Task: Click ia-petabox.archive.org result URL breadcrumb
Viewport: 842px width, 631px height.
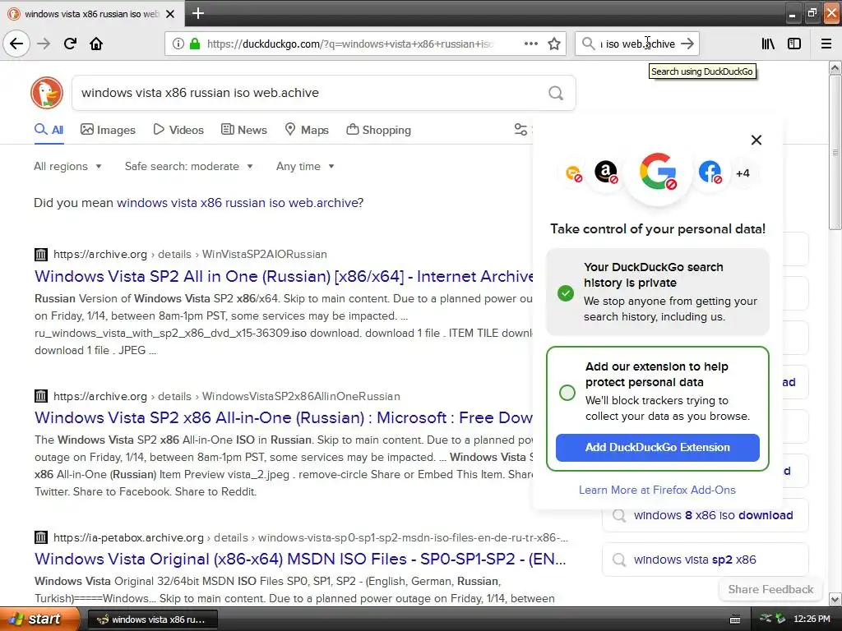Action: point(311,537)
